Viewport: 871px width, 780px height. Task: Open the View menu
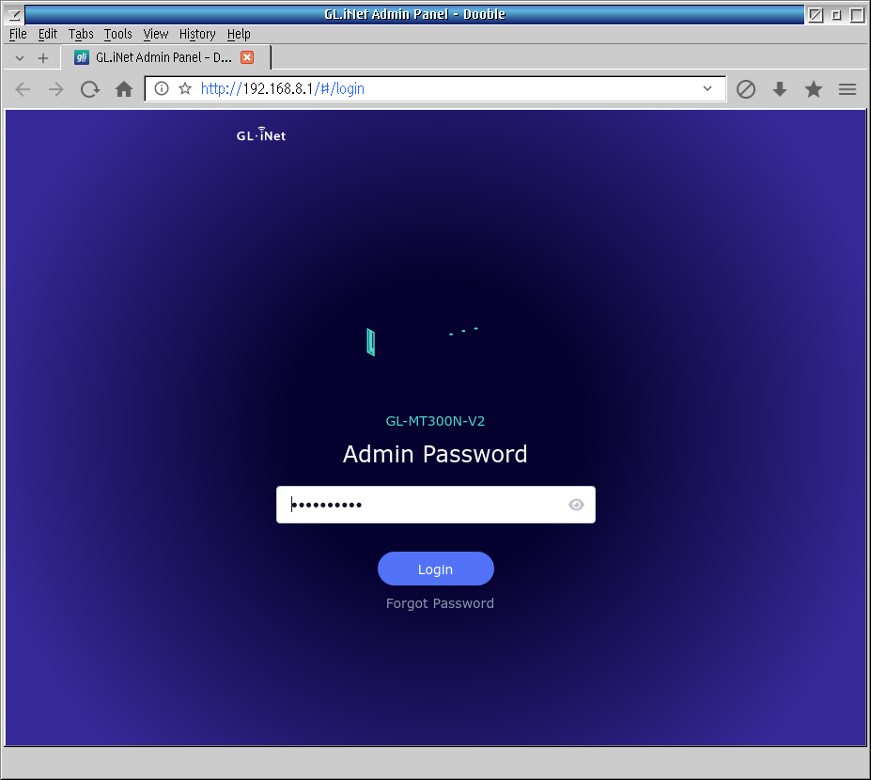156,34
